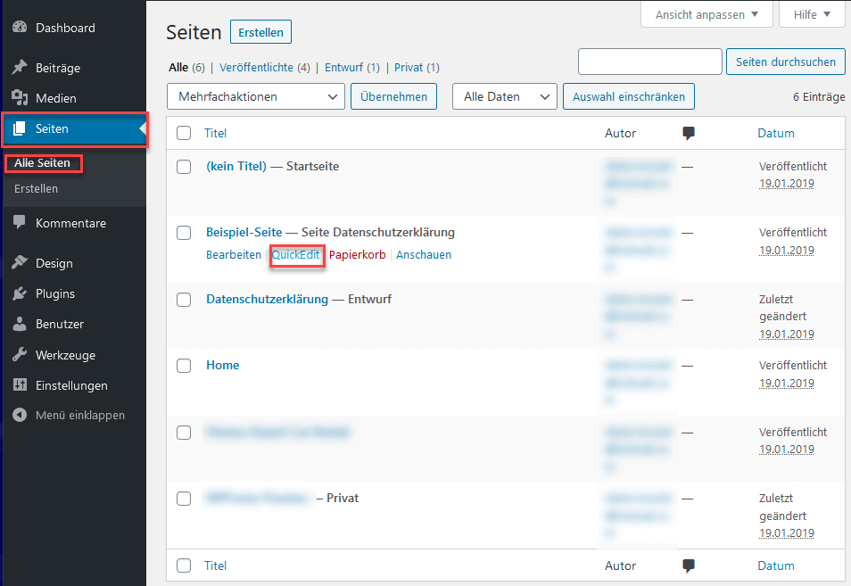
Task: Click Bearbeiten under Beispiel-Seite
Action: tap(234, 254)
